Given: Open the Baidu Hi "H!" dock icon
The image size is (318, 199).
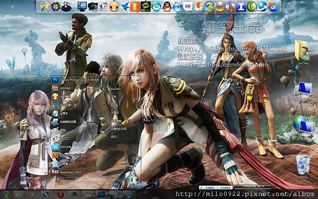Looking at the screenshot, I should point(188,7).
